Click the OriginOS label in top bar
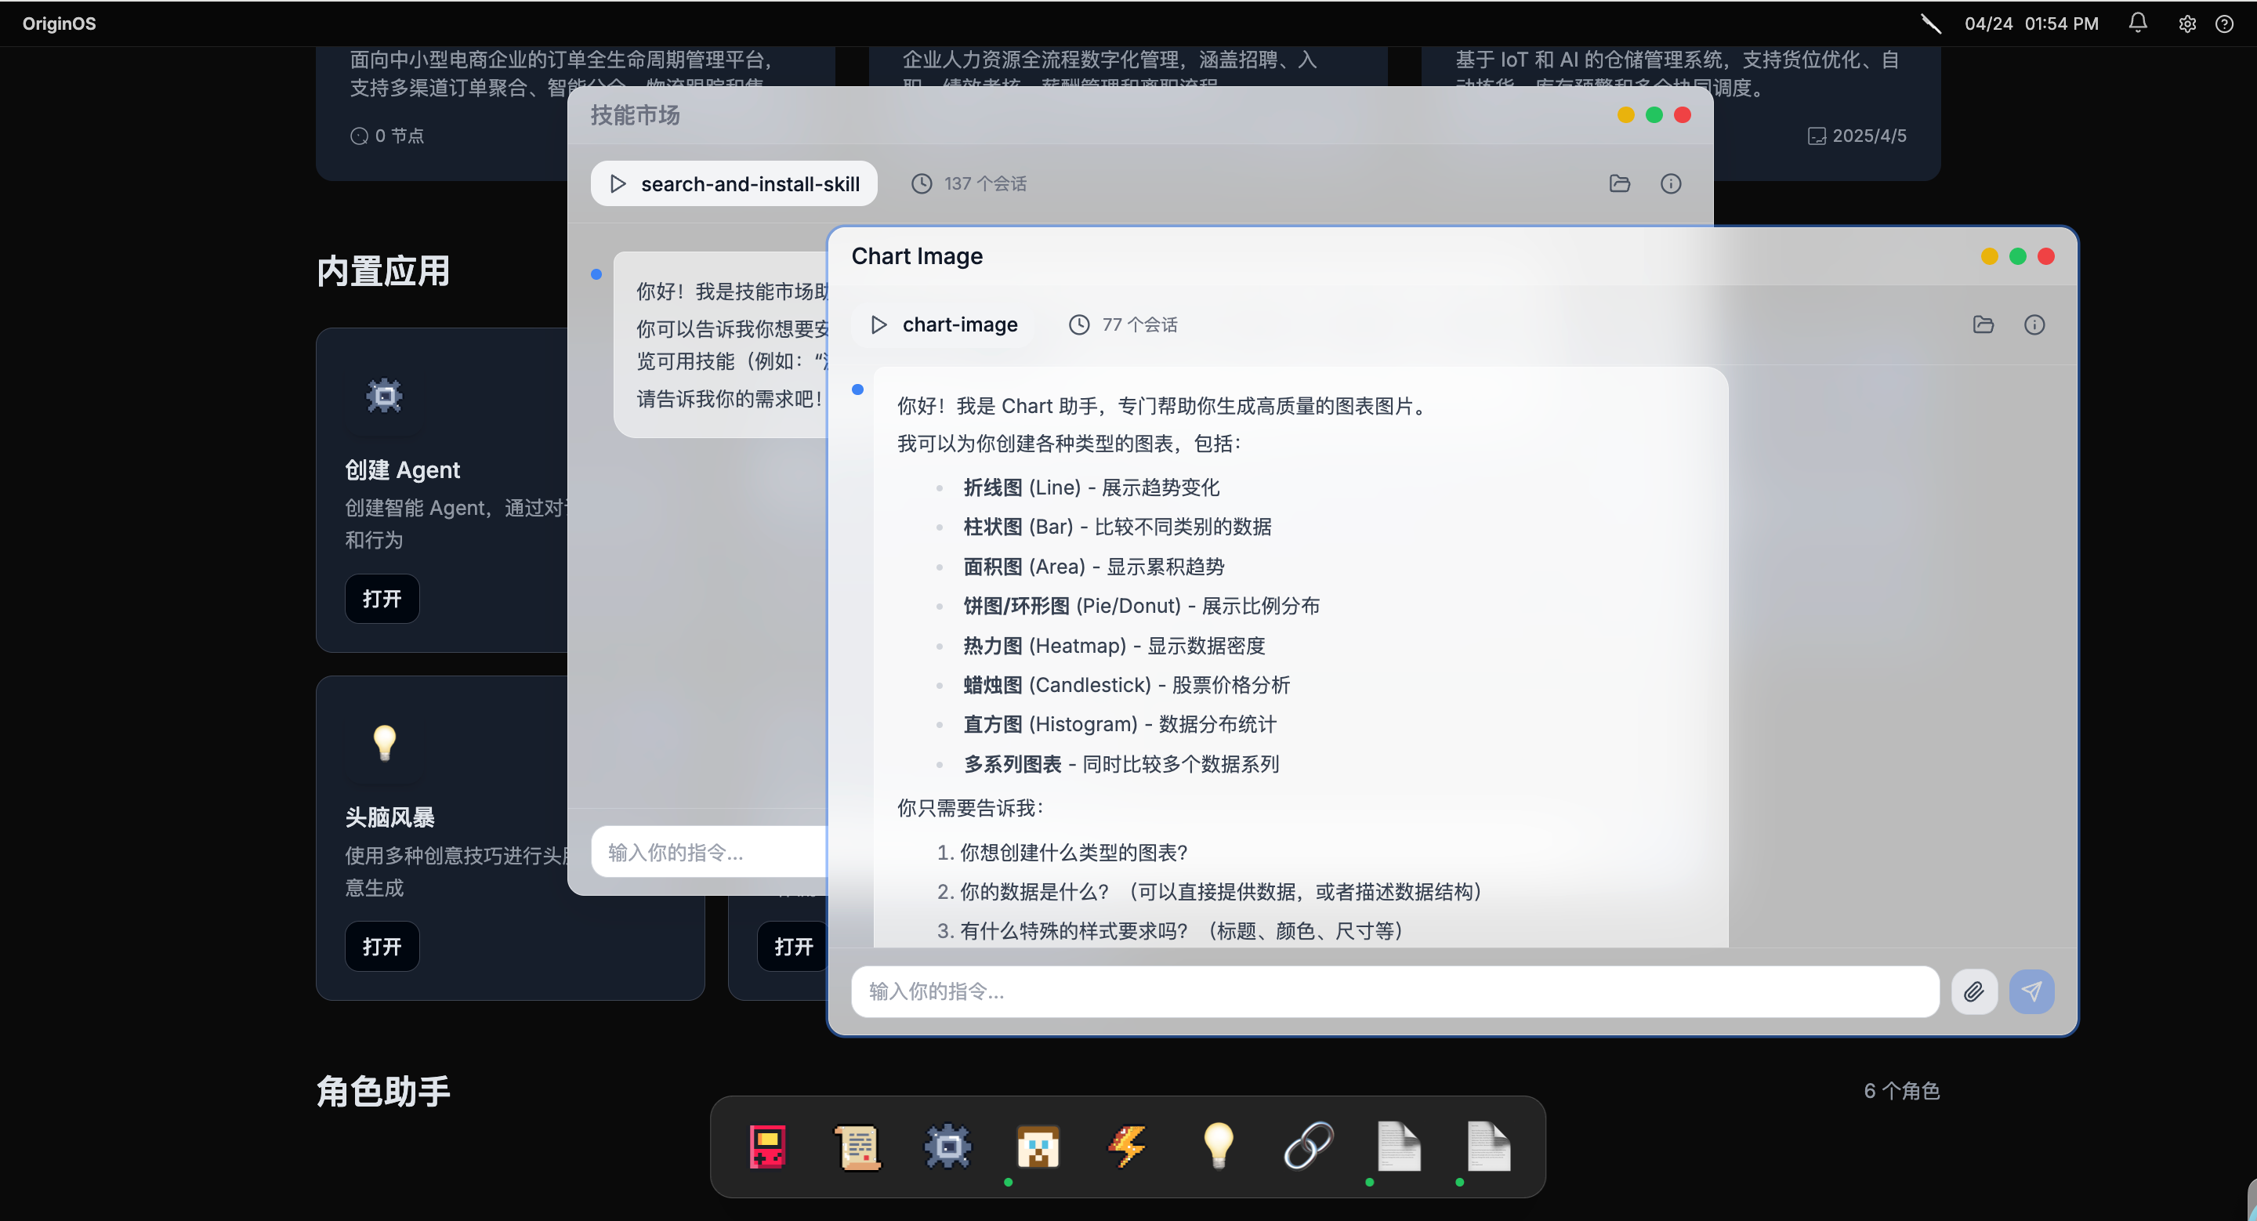The width and height of the screenshot is (2257, 1221). (x=60, y=24)
